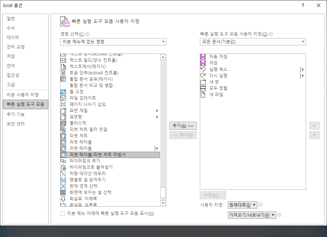The image size is (327, 237).
Task: Click the << 제거(R) button
Action: pos(183,135)
